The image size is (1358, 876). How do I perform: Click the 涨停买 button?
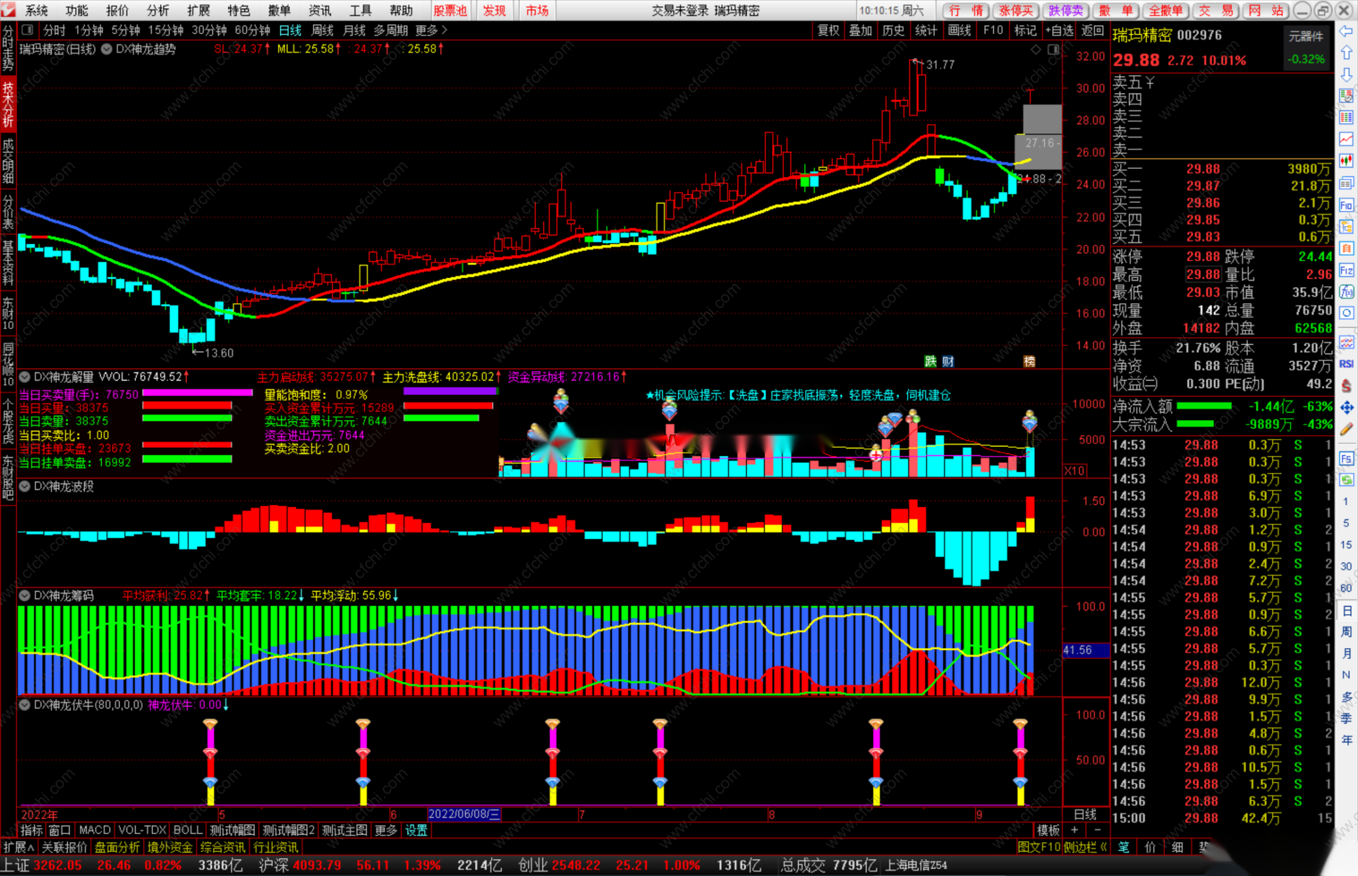click(x=1016, y=10)
